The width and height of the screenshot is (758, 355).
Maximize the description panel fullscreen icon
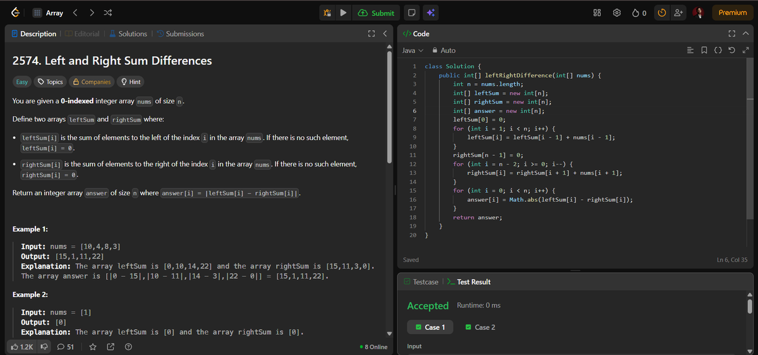pyautogui.click(x=371, y=34)
